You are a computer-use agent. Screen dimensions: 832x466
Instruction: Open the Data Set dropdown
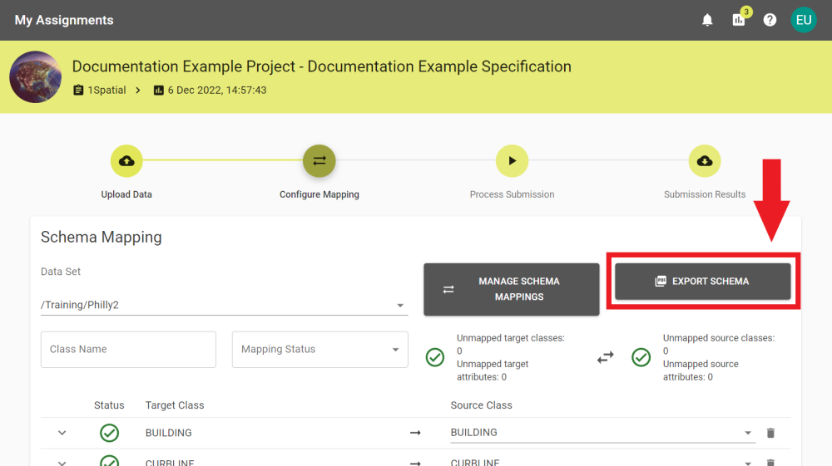tap(224, 305)
